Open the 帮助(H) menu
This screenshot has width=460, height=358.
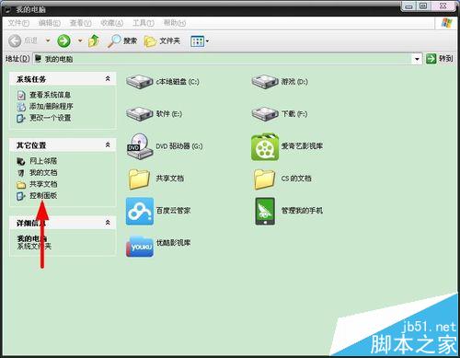point(175,23)
